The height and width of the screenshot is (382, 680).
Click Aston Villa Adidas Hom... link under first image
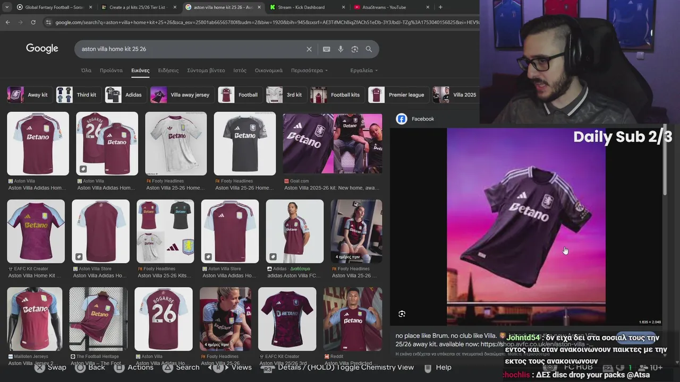38,188
